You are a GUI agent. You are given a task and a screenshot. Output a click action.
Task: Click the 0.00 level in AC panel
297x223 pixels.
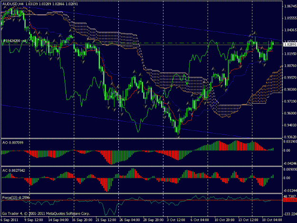(287, 178)
